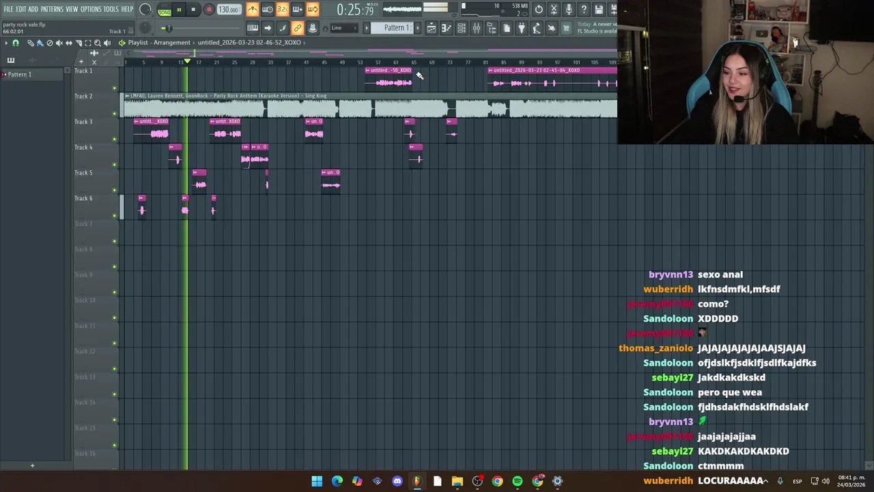874x492 pixels.
Task: Open the playlist options menu arrow
Action: click(6, 43)
